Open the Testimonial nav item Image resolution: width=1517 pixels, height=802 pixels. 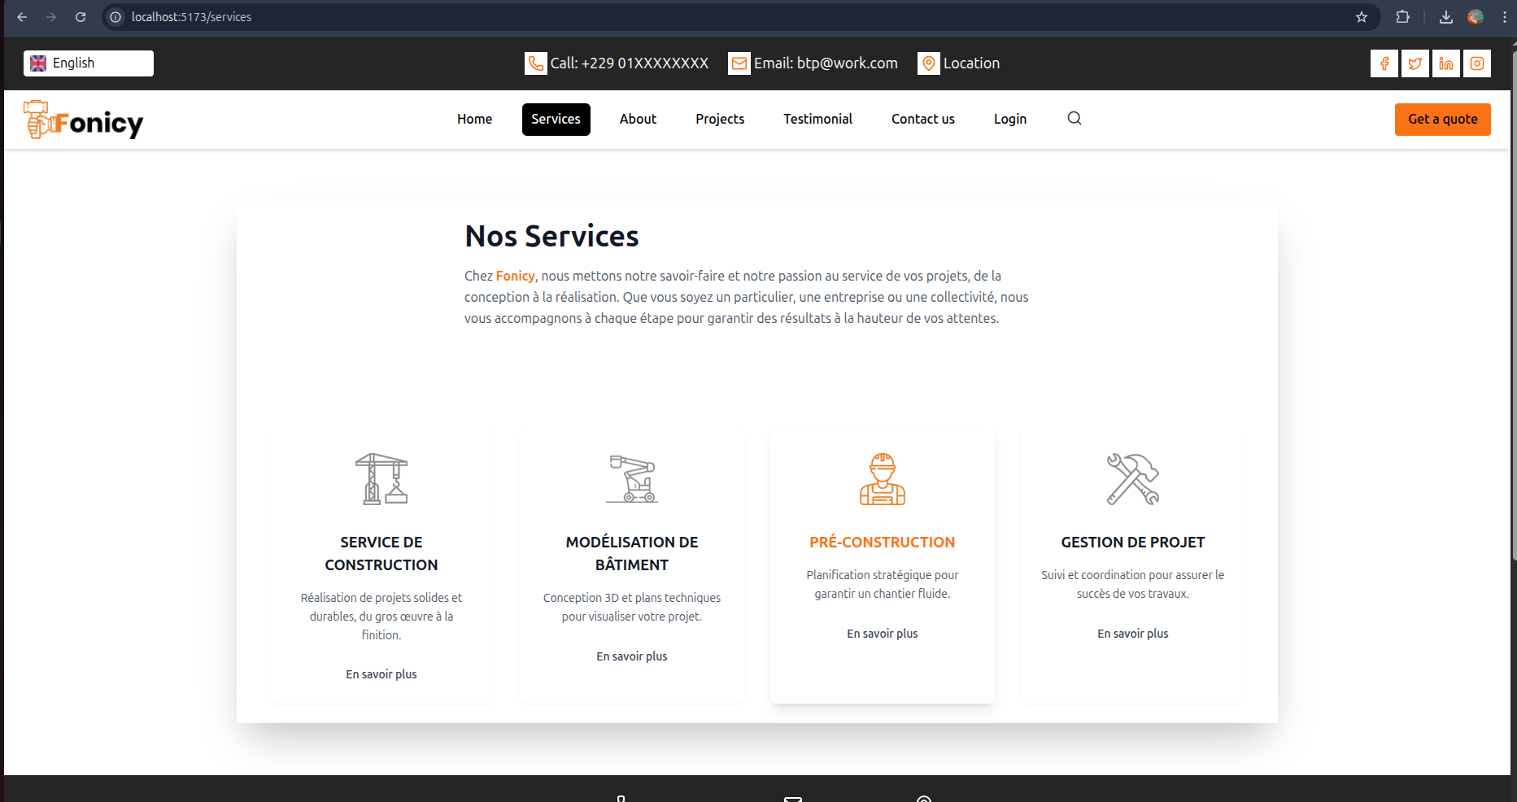click(x=817, y=120)
